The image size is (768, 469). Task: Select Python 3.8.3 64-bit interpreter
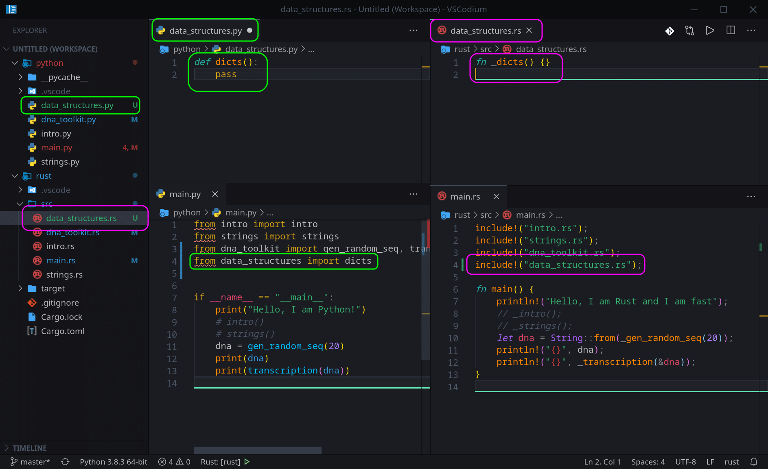point(114,462)
